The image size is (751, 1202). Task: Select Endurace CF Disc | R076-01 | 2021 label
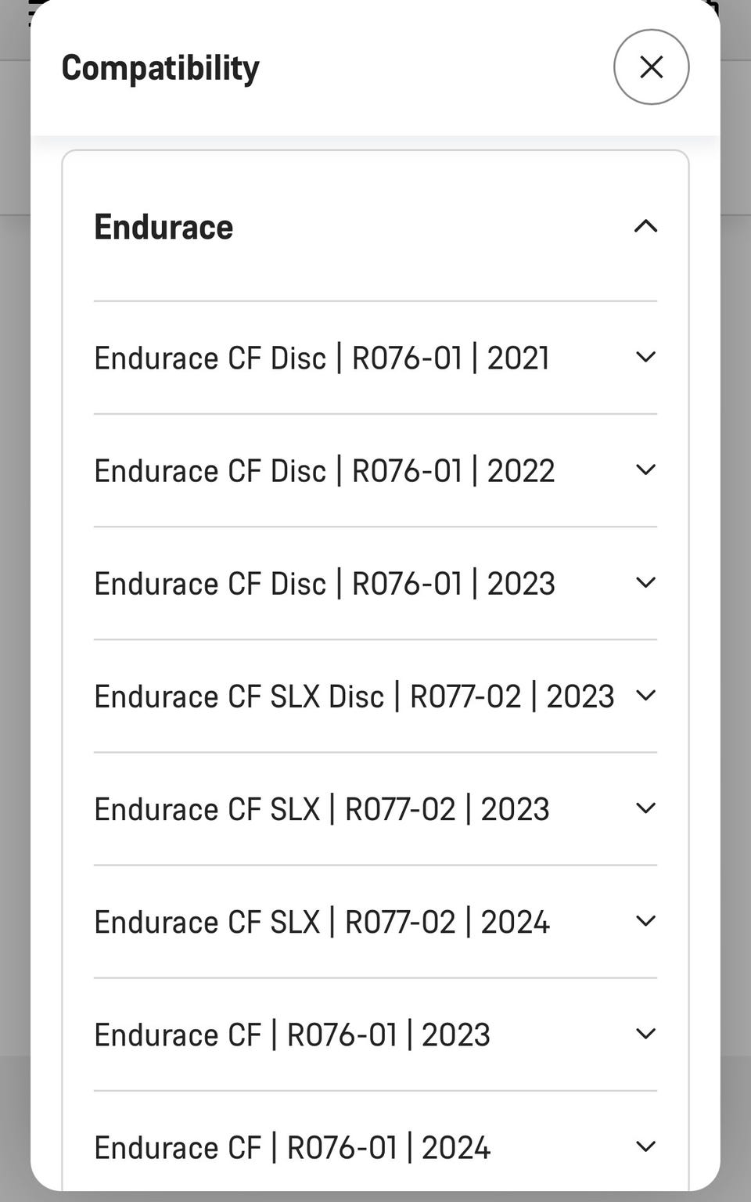(322, 358)
